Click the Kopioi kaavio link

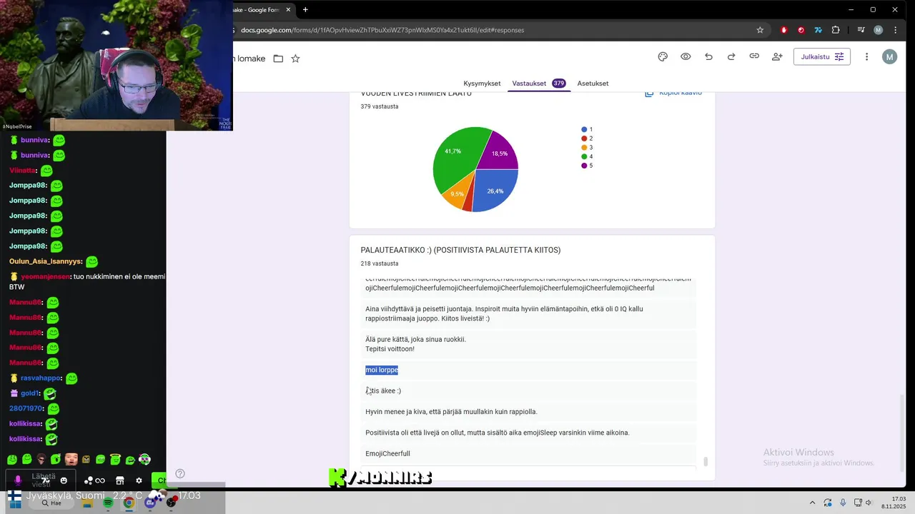(x=673, y=93)
